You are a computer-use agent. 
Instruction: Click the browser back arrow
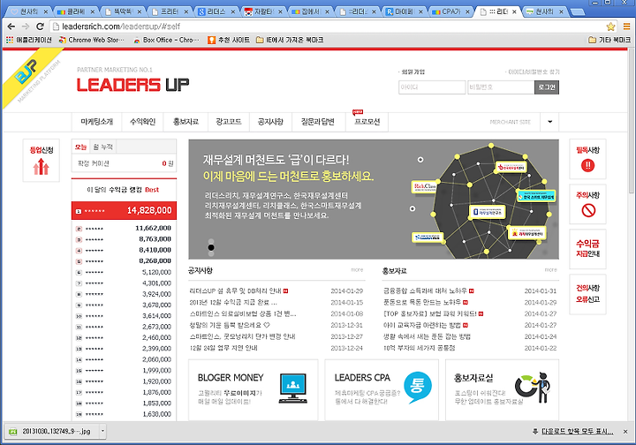click(11, 26)
